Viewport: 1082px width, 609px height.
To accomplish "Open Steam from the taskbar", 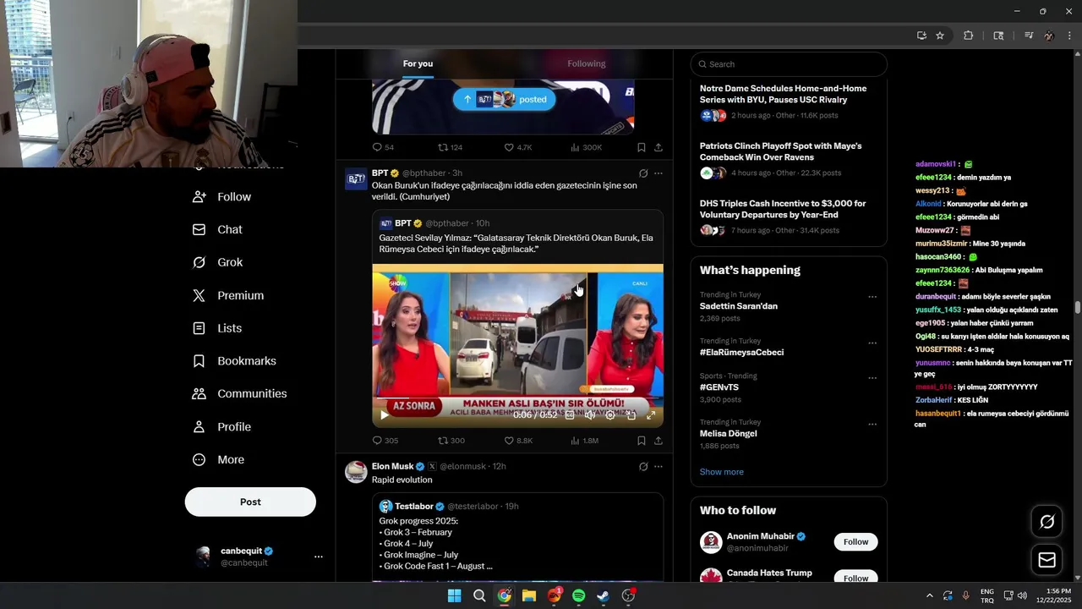I will tap(603, 595).
